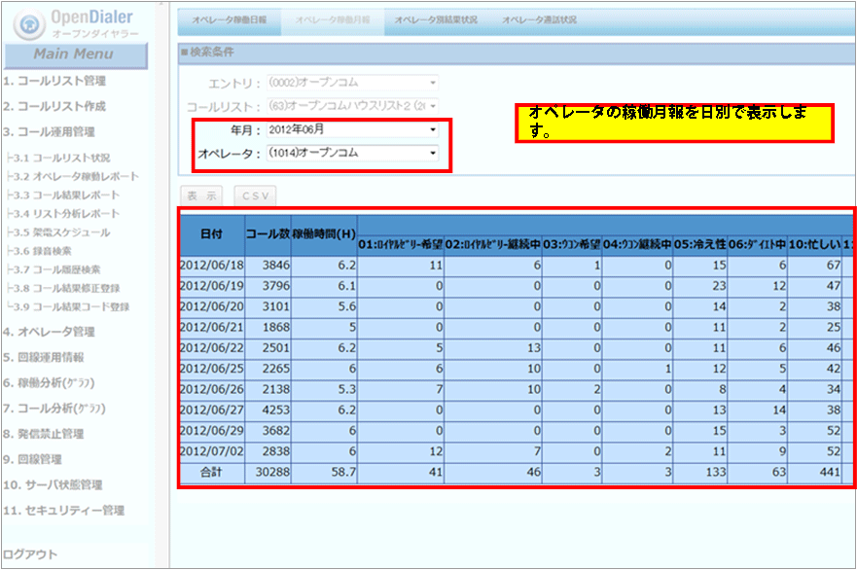This screenshot has height=570, width=857.
Task: Click the 03:ウコン希望 column header
Action: pyautogui.click(x=572, y=245)
